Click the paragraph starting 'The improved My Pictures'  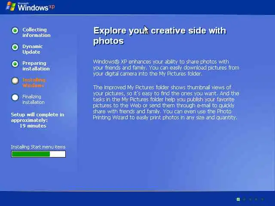(166, 102)
